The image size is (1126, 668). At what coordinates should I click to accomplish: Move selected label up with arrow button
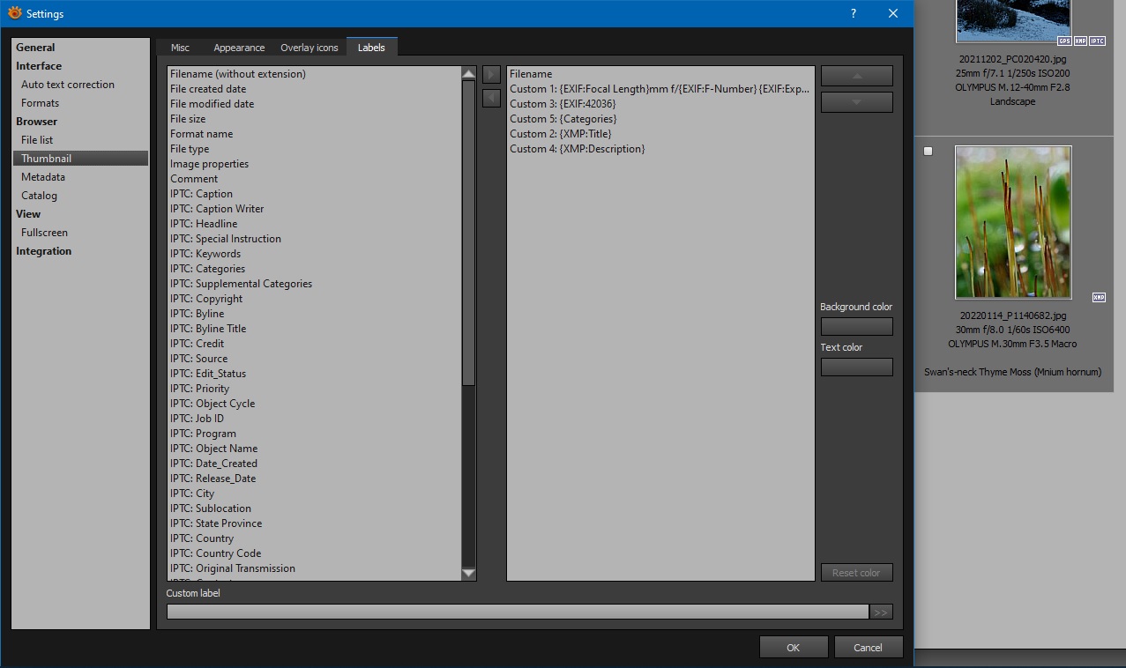[856, 76]
